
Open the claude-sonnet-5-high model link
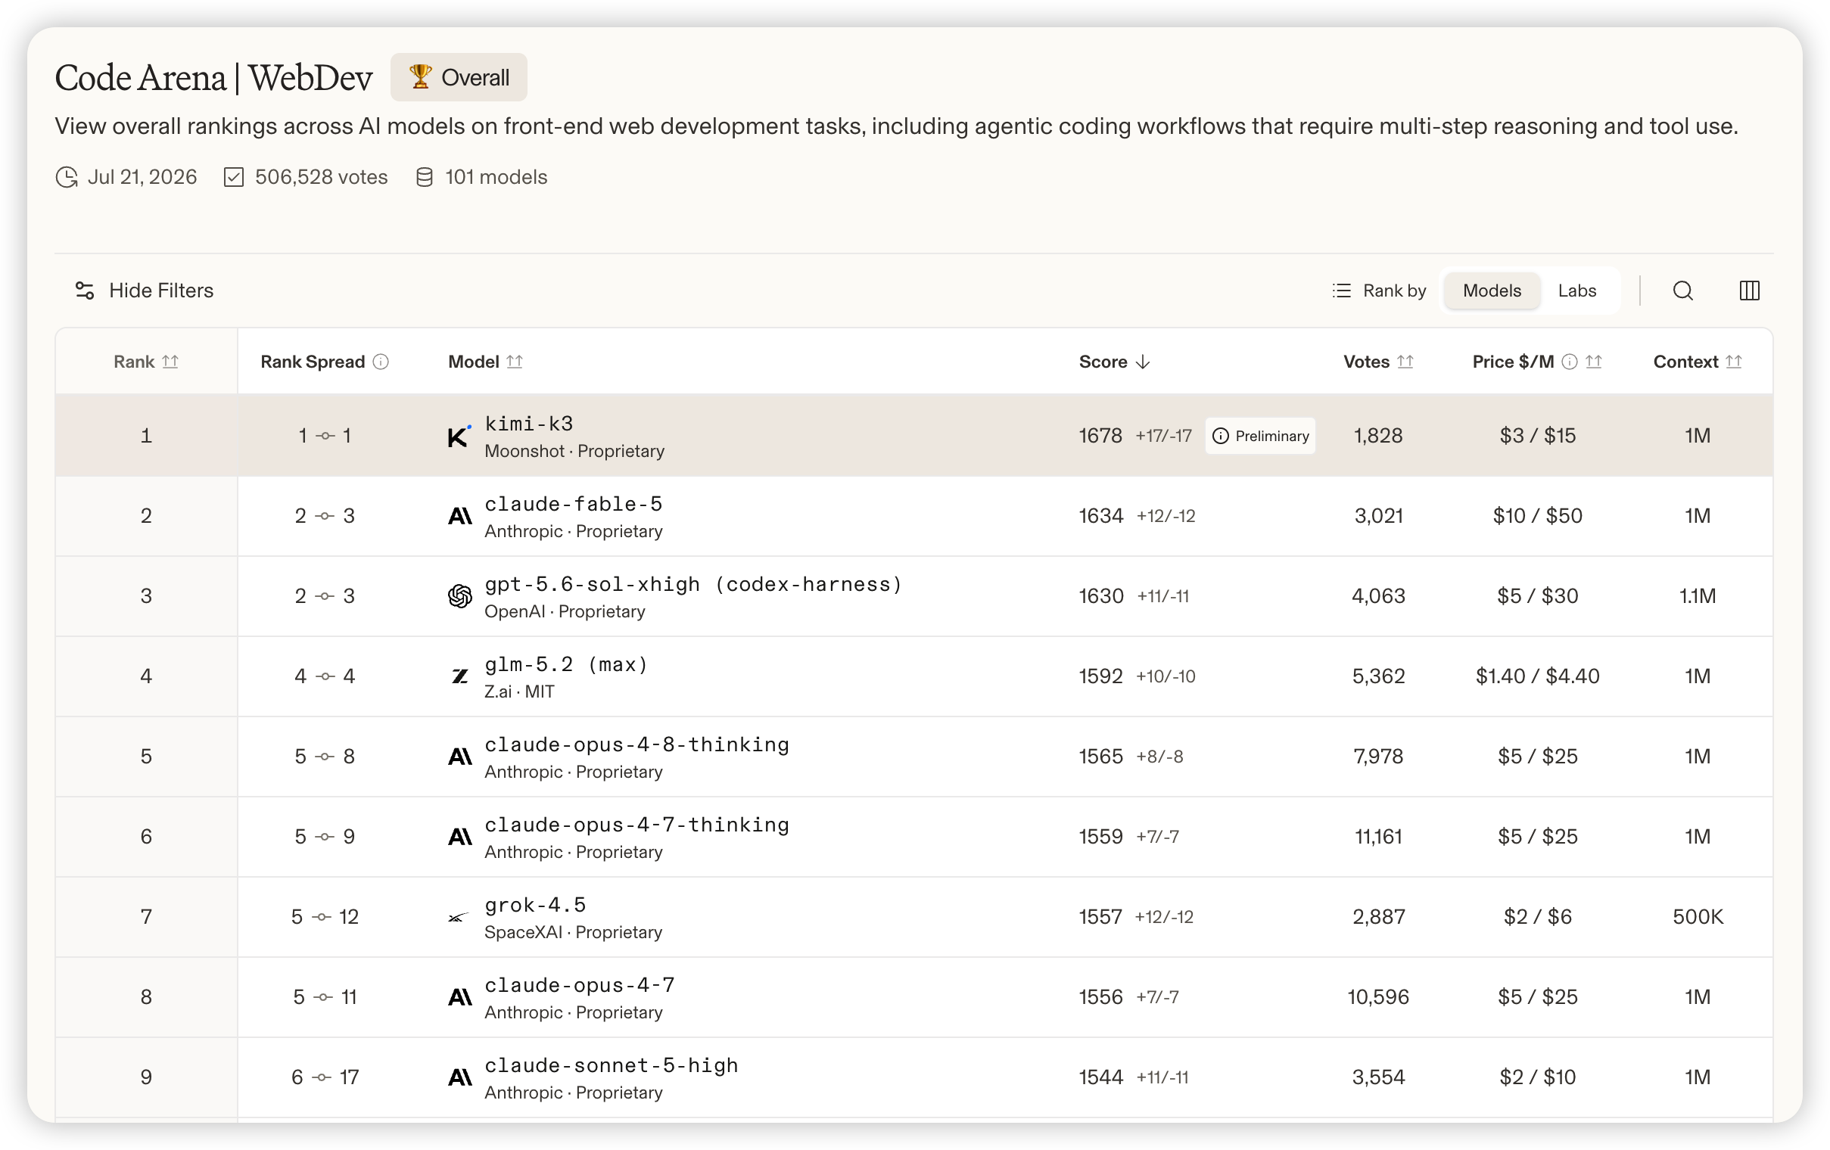click(x=612, y=1066)
